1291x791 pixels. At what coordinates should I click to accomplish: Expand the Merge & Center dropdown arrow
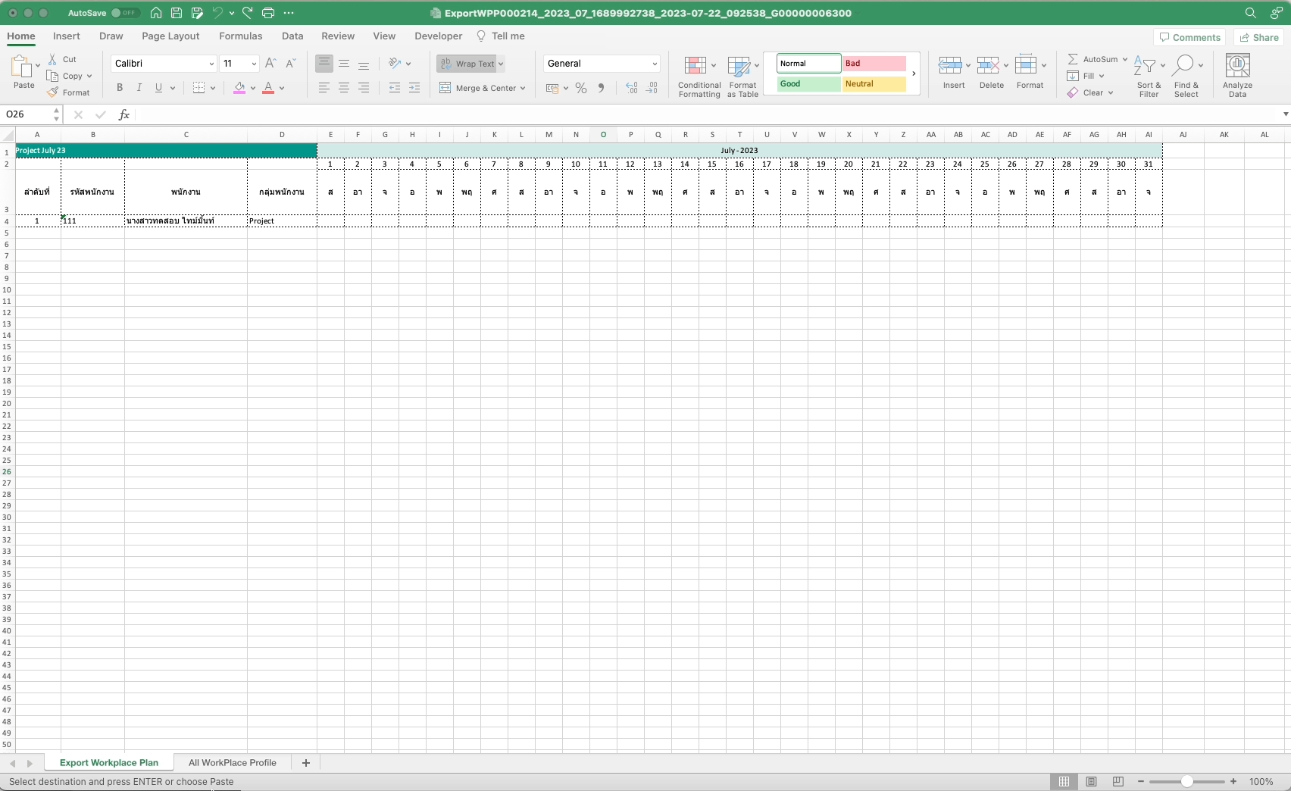click(x=523, y=89)
